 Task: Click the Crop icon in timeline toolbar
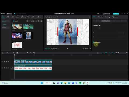coord(34,53)
